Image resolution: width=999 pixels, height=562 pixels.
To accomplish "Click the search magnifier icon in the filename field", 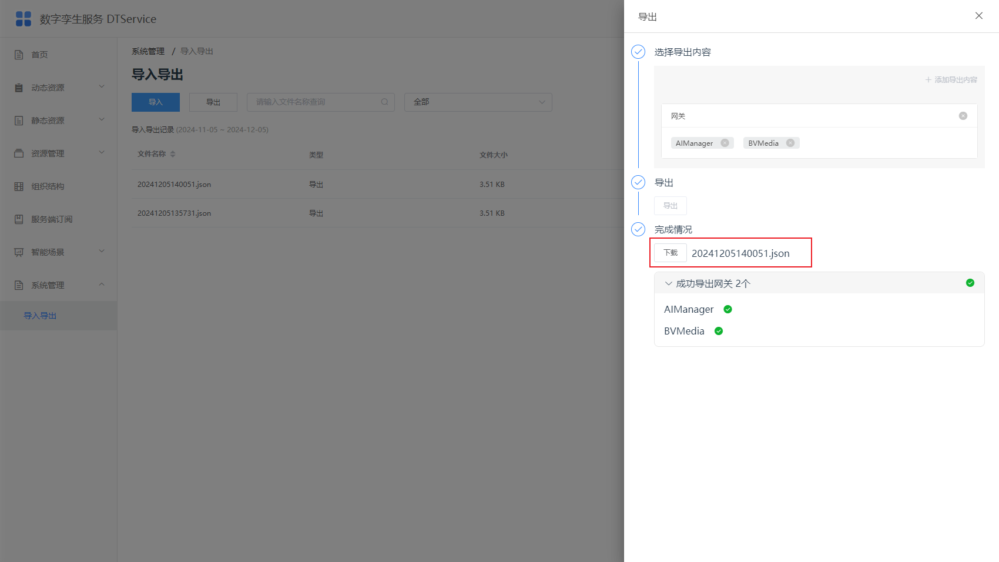I will tap(384, 102).
